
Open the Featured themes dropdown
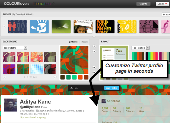[166, 15]
